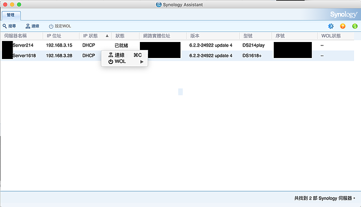Open the settings gear icon
This screenshot has width=361, height=207.
[331, 26]
